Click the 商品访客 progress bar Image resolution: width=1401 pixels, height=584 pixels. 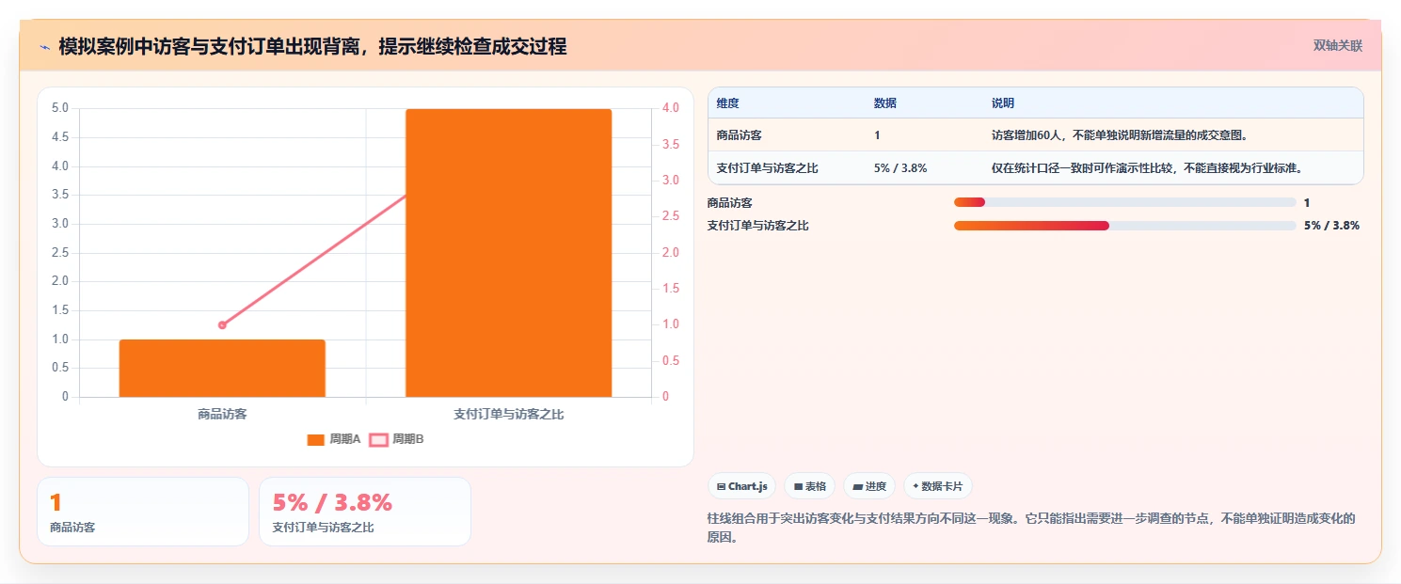(x=1124, y=202)
